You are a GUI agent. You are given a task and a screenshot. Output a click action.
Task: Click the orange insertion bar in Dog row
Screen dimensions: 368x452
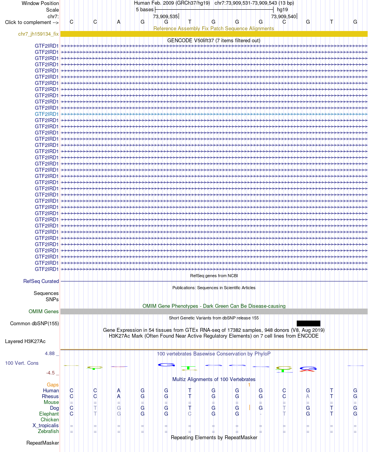tap(249, 407)
